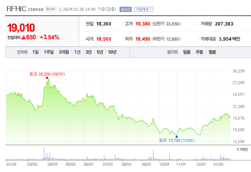Image resolution: width=251 pixels, height=172 pixels.
Task: Click the 봉차트 label
Action: 173,52
